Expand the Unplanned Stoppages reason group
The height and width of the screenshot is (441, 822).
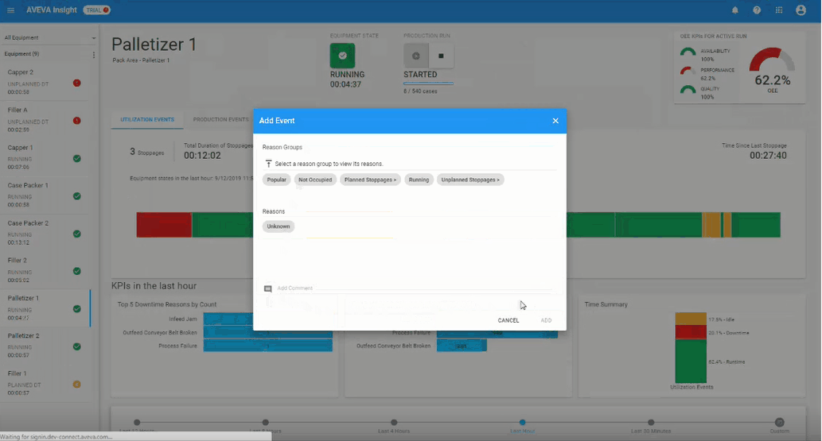[470, 180]
